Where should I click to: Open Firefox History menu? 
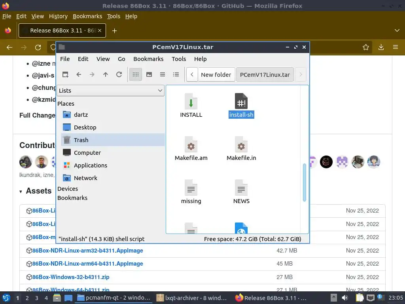[58, 16]
